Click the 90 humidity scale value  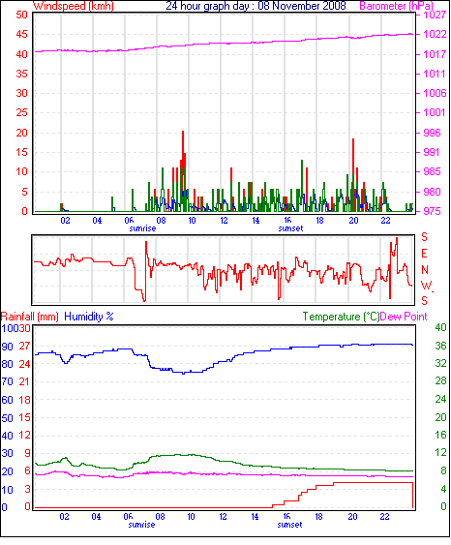[x=8, y=347]
